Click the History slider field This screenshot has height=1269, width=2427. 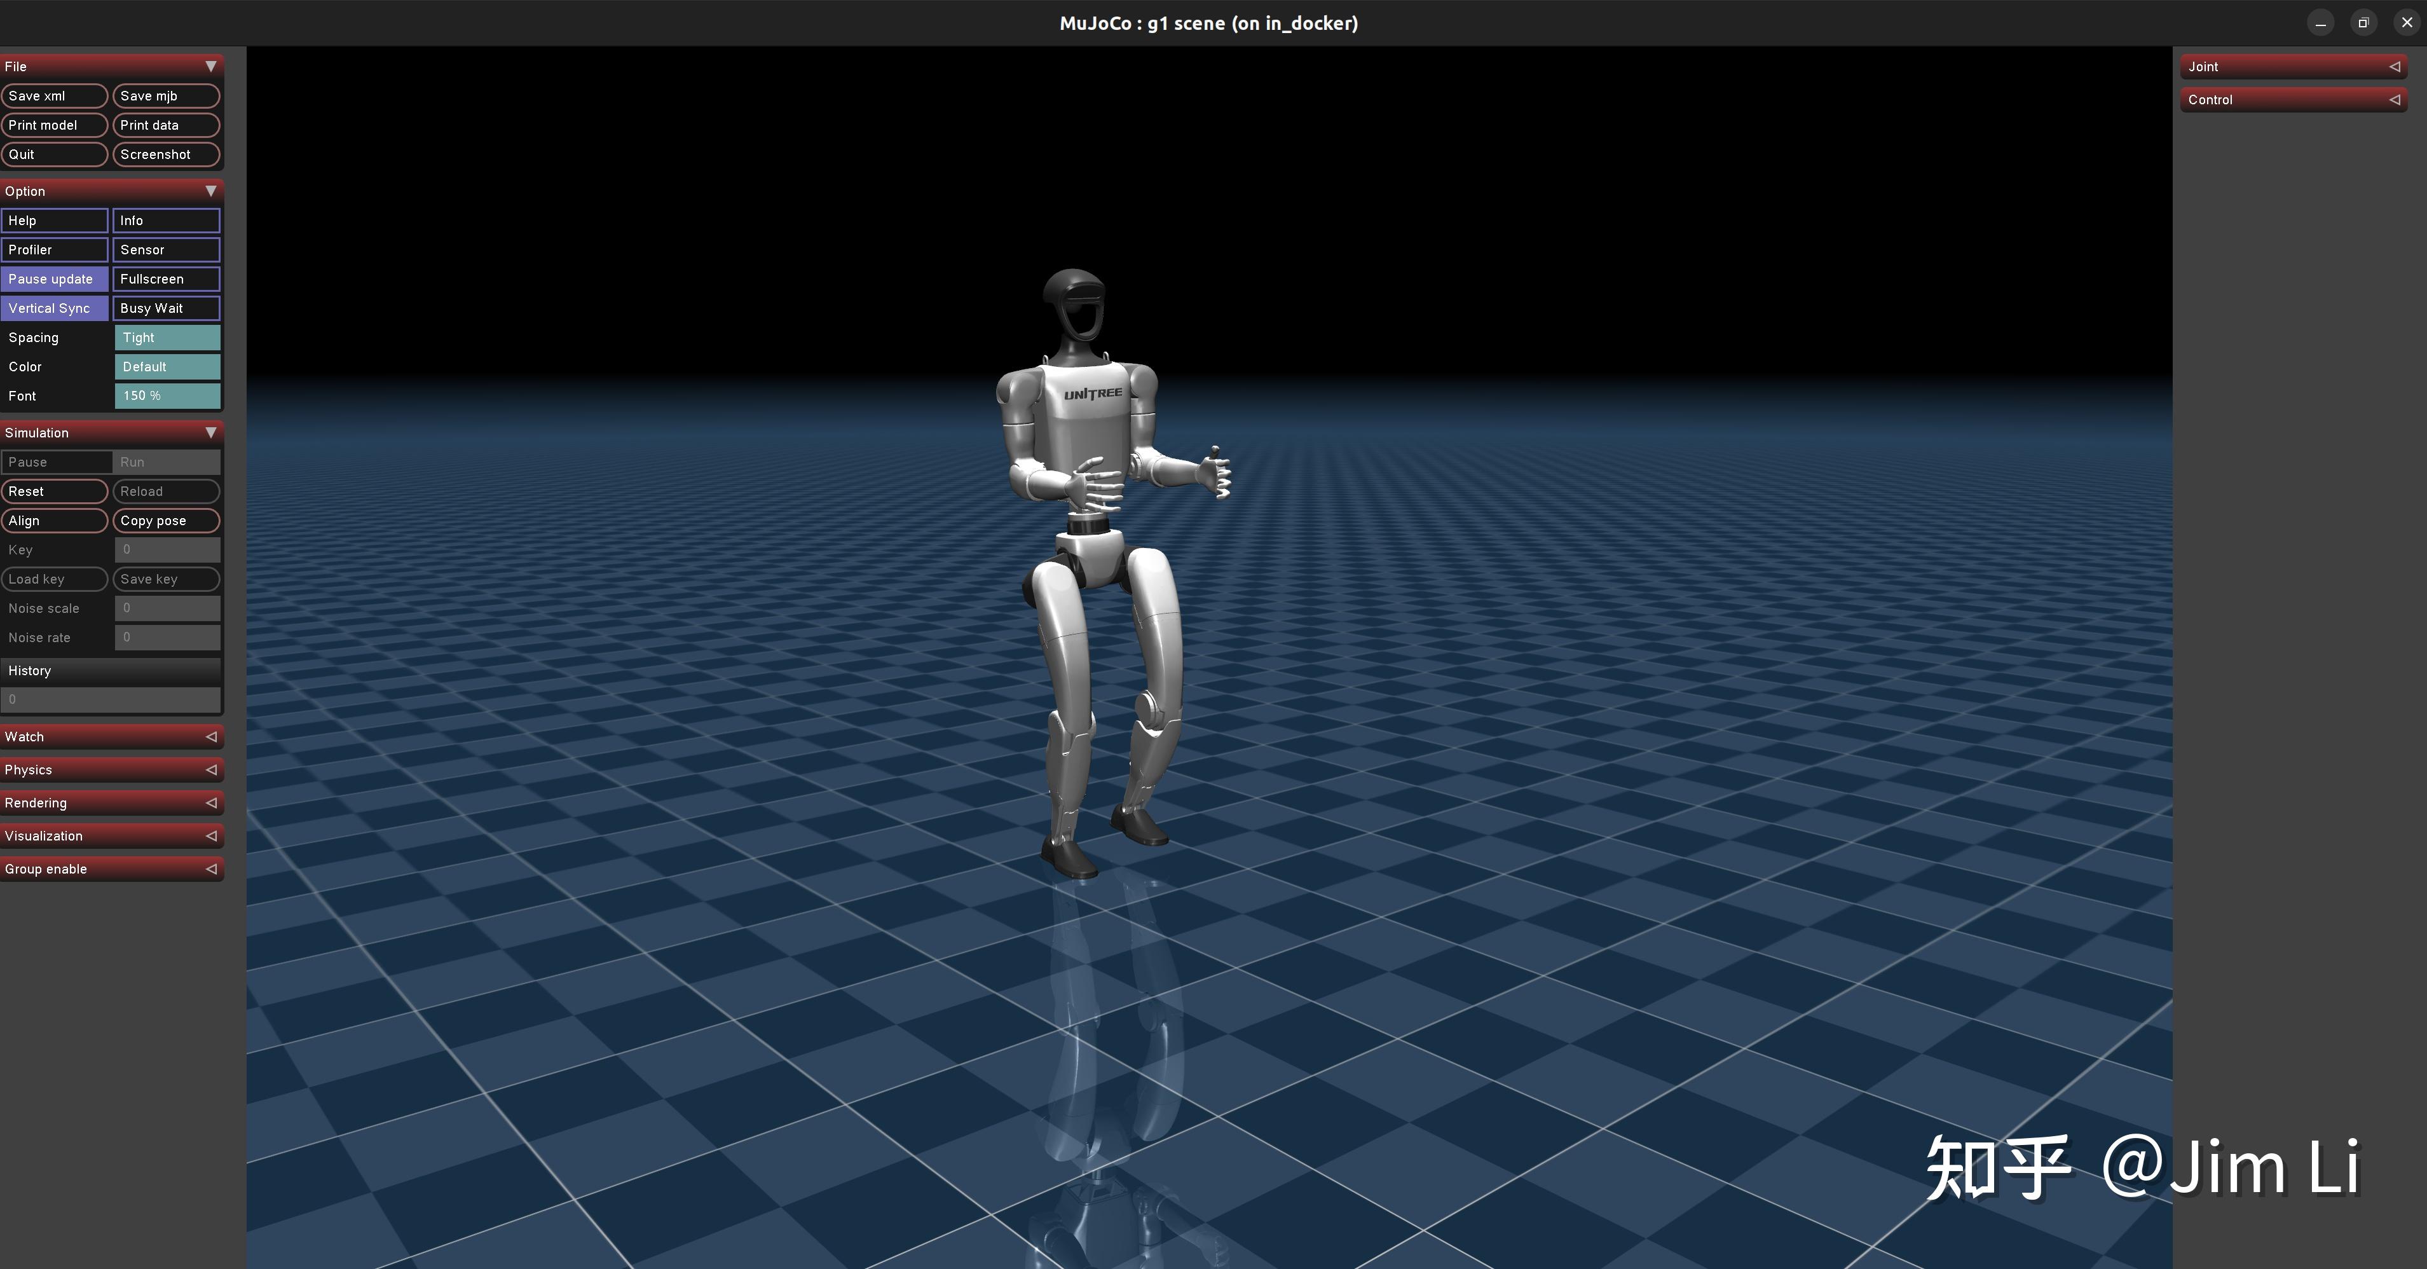pos(111,699)
